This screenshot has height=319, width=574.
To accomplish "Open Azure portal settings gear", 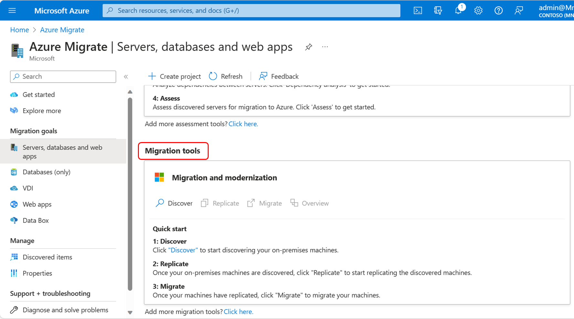I will (x=478, y=10).
